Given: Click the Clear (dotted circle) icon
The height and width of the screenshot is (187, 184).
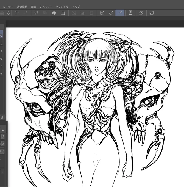Looking at the screenshot, I should pyautogui.click(x=36, y=13).
